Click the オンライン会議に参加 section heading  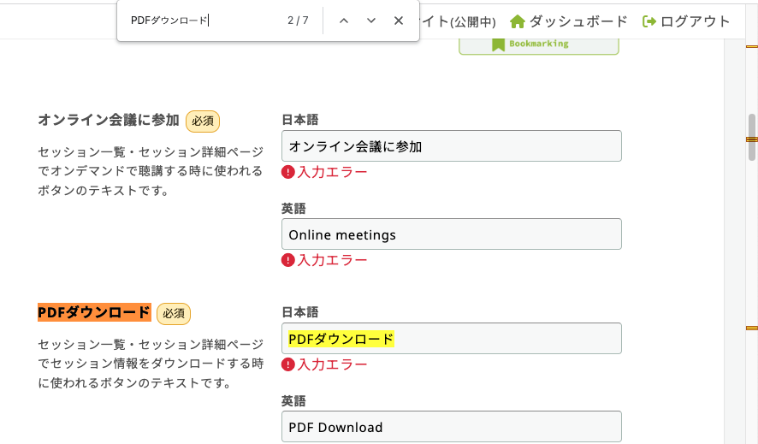(x=109, y=120)
